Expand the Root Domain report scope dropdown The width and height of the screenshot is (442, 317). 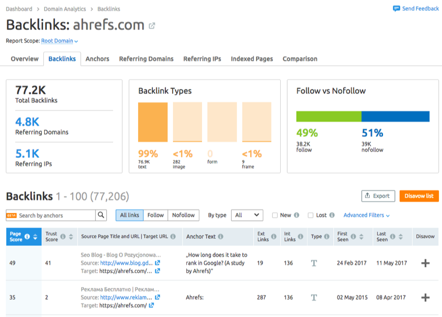(59, 41)
